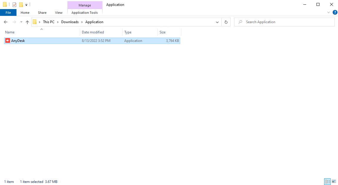Open Customize Quick Access Toolbar dropdown

(26, 5)
